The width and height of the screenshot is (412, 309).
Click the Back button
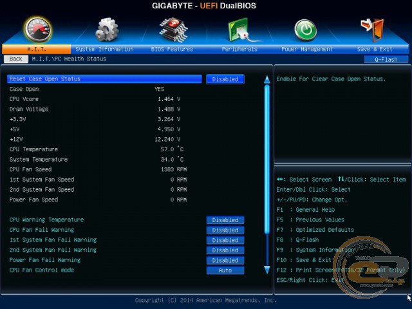click(15, 59)
